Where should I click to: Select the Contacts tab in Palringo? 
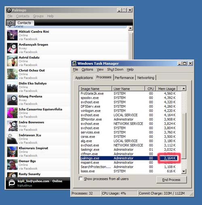24,23
